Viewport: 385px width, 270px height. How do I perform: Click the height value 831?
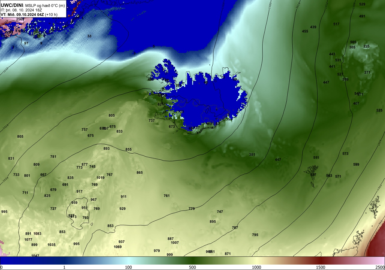[x=11, y=158]
